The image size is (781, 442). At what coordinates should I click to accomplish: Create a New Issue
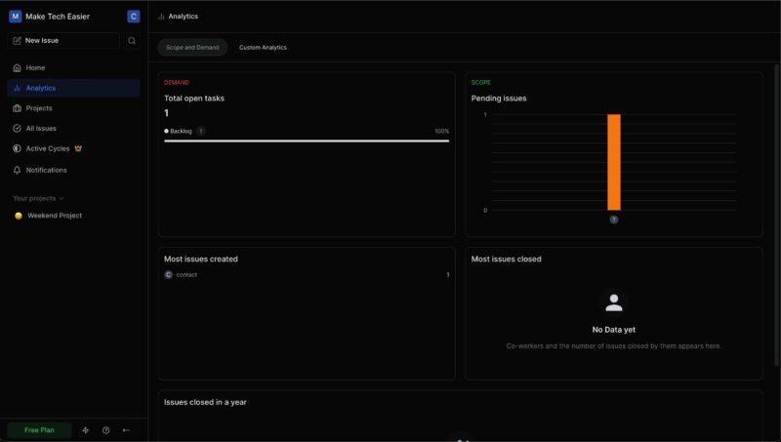[x=63, y=40]
